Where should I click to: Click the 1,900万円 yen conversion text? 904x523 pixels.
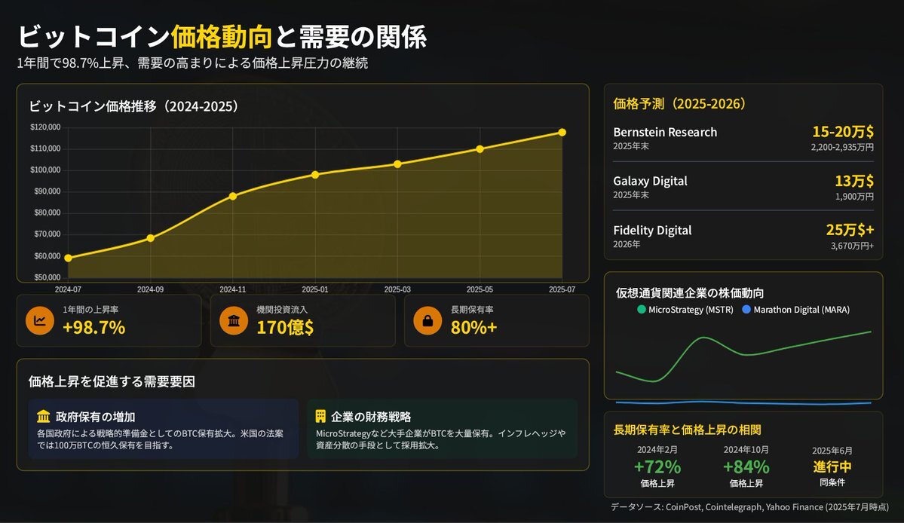[854, 197]
